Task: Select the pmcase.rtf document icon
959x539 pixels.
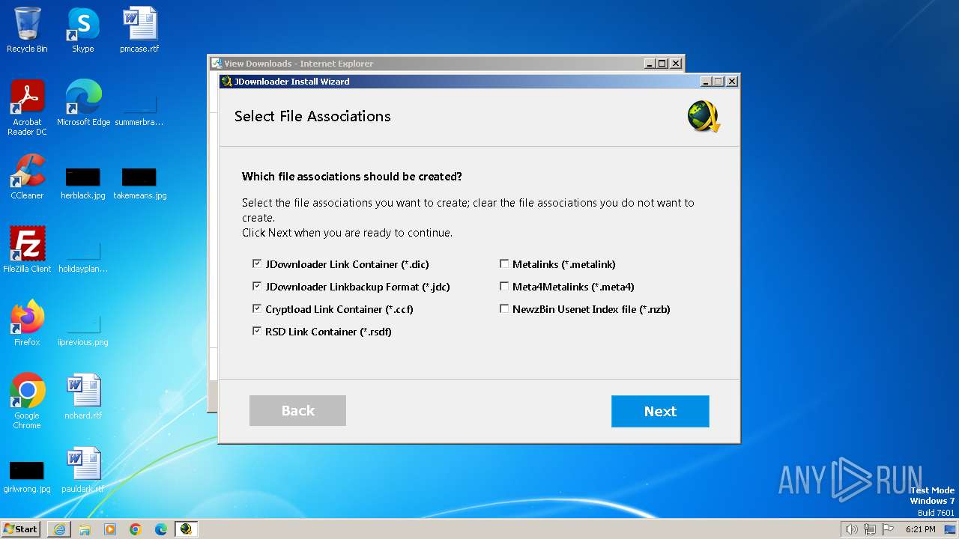Action: click(x=139, y=30)
